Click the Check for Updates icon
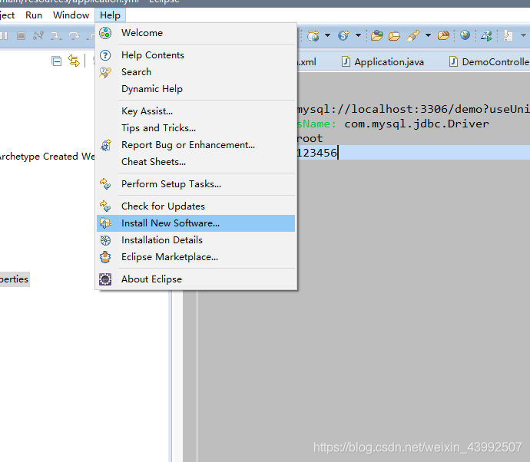530x462 pixels. point(105,206)
